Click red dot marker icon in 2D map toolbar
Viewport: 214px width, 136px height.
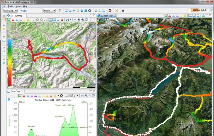pyautogui.click(x=62, y=20)
